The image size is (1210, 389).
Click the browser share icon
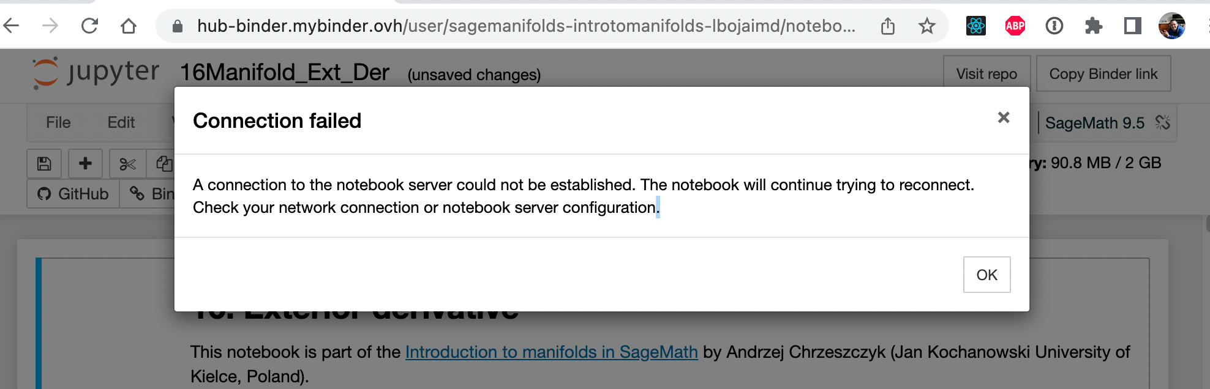tap(887, 26)
